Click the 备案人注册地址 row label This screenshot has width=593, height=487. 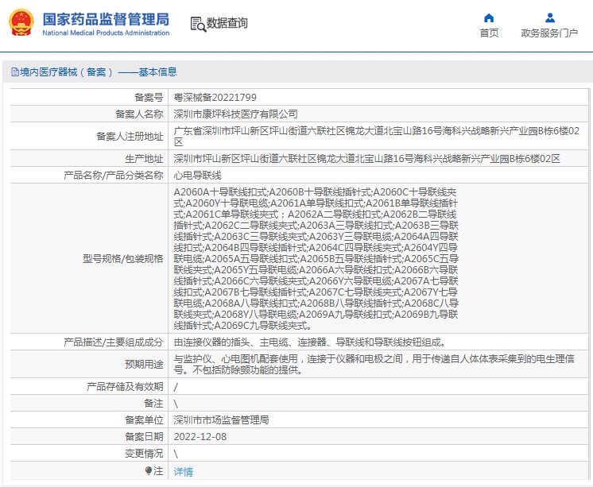click(x=130, y=137)
